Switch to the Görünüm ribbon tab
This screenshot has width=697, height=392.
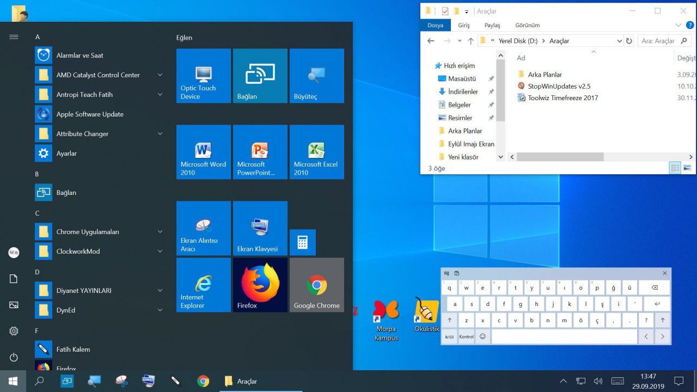pyautogui.click(x=527, y=25)
